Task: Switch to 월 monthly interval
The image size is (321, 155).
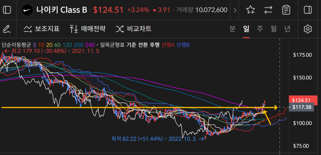Action: click(x=274, y=29)
